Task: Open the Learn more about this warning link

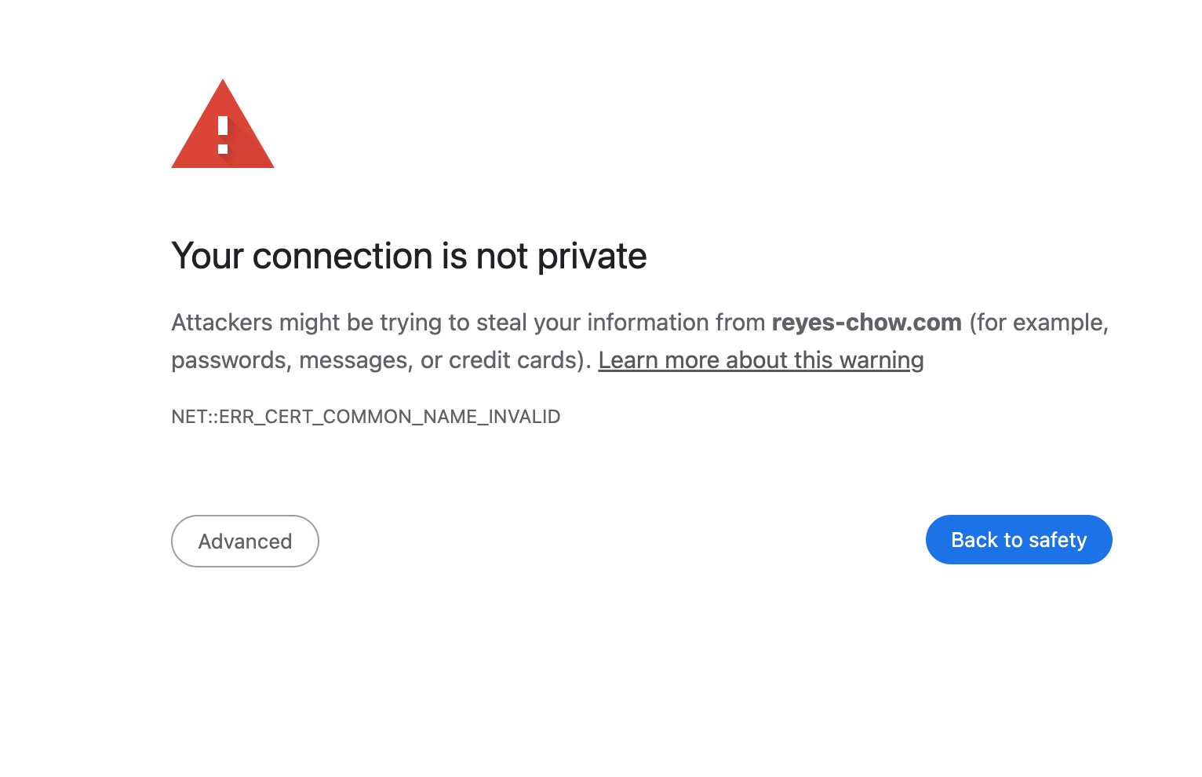Action: pos(760,360)
